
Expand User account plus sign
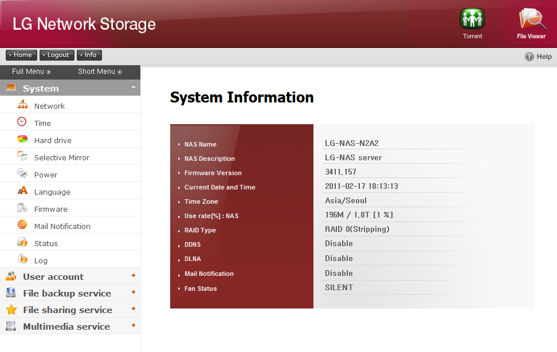134,275
